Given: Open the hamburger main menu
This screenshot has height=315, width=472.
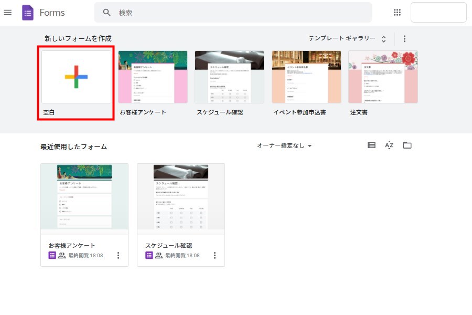Looking at the screenshot, I should [8, 12].
